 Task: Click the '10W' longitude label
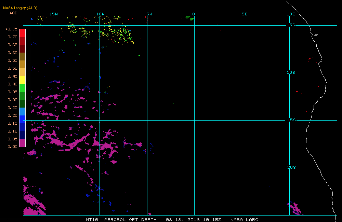[101, 14]
